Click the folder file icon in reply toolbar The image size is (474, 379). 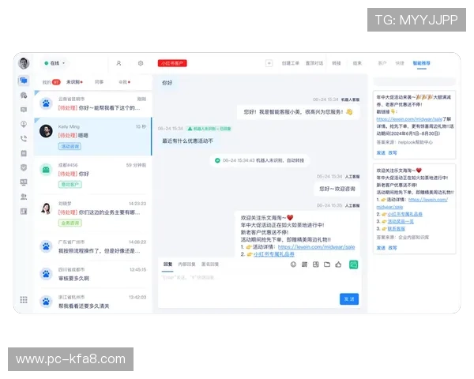coord(327,265)
